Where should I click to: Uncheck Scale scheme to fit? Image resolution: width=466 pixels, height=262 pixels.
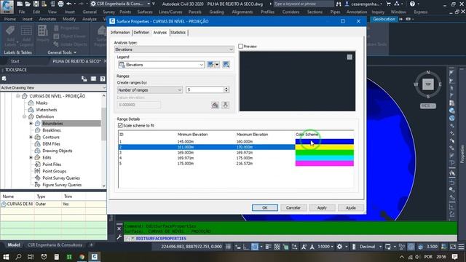coord(120,125)
